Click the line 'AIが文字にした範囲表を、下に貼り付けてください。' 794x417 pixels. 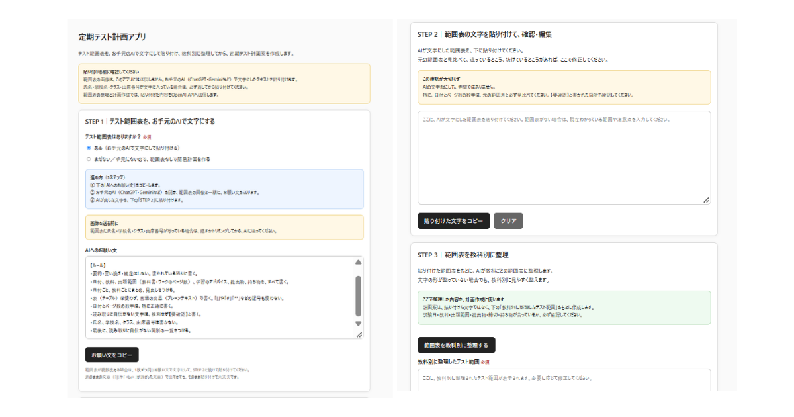(470, 50)
